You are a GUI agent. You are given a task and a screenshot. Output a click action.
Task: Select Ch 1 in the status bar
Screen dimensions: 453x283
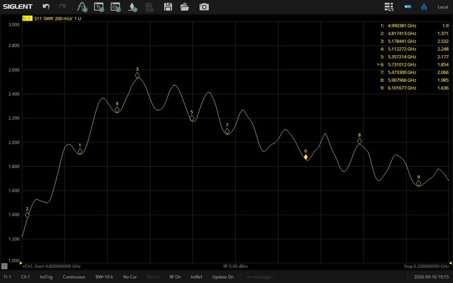pyautogui.click(x=25, y=277)
